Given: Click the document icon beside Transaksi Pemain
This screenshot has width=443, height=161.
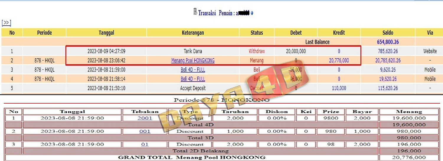Looking at the screenshot, I should tap(195, 12).
